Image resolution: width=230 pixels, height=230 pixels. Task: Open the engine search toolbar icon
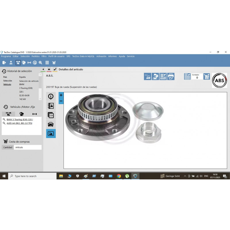click(x=24, y=62)
